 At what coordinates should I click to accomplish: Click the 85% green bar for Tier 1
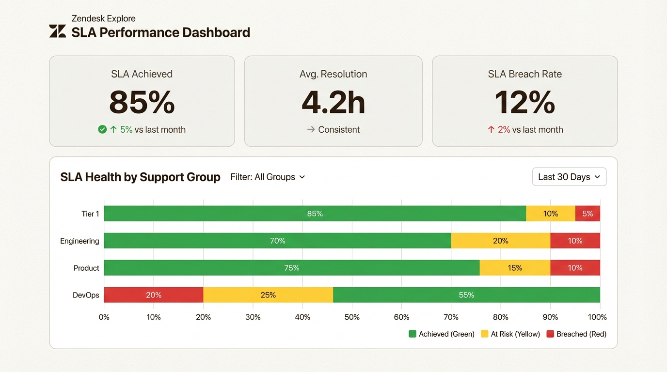[x=315, y=213]
